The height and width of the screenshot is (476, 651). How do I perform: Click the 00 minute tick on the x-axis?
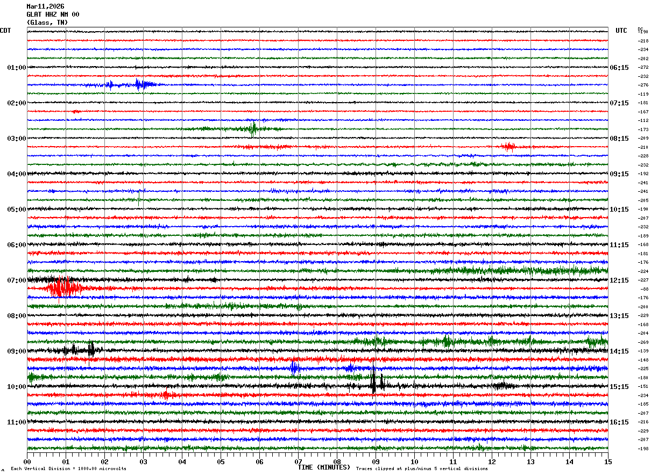[27, 461]
